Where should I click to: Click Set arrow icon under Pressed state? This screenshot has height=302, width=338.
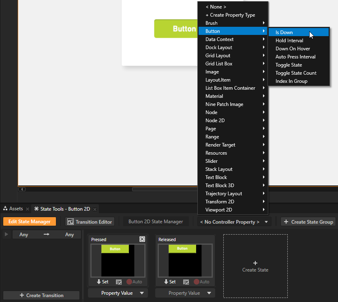click(99, 282)
